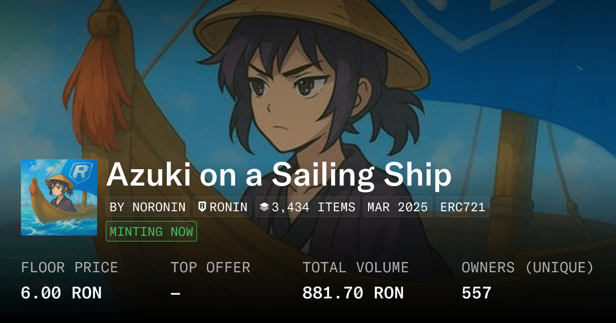Open creator badge BY NORONIN
This screenshot has width=616, height=323.
pyautogui.click(x=148, y=207)
